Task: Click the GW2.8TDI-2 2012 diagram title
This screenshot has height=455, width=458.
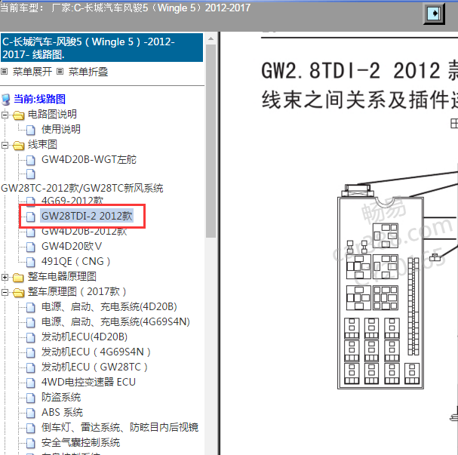Action: pyautogui.click(x=360, y=71)
